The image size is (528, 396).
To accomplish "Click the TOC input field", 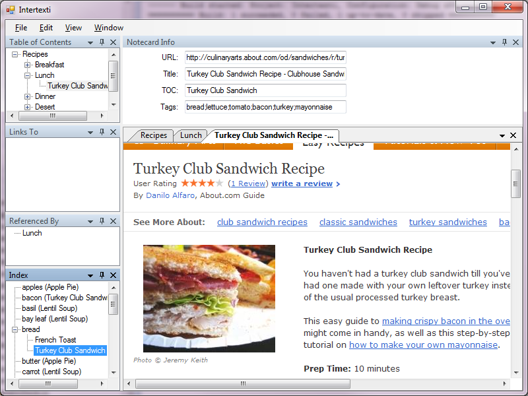I will (265, 90).
